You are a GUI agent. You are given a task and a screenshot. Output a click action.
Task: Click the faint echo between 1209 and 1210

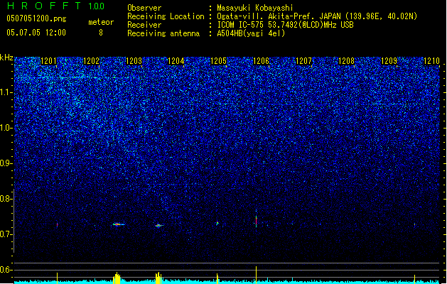pos(414,224)
